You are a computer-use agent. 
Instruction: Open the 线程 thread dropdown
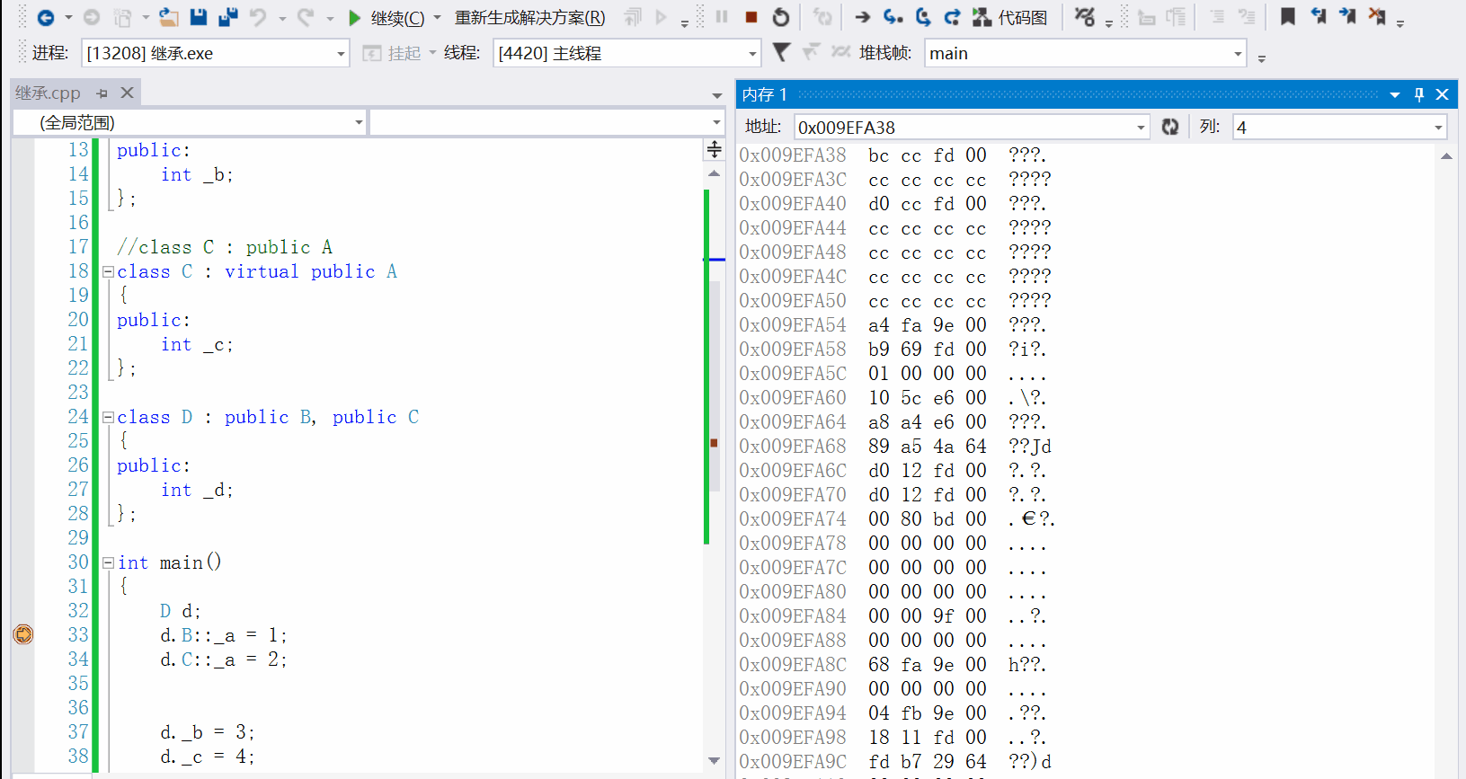[753, 53]
